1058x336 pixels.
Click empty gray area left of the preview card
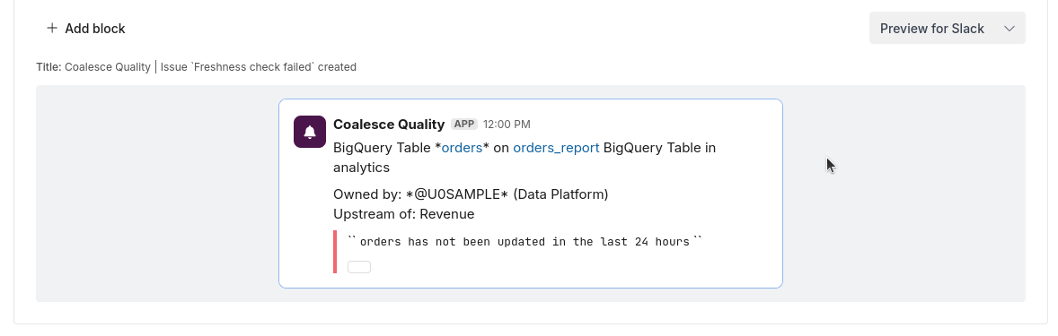[157, 194]
